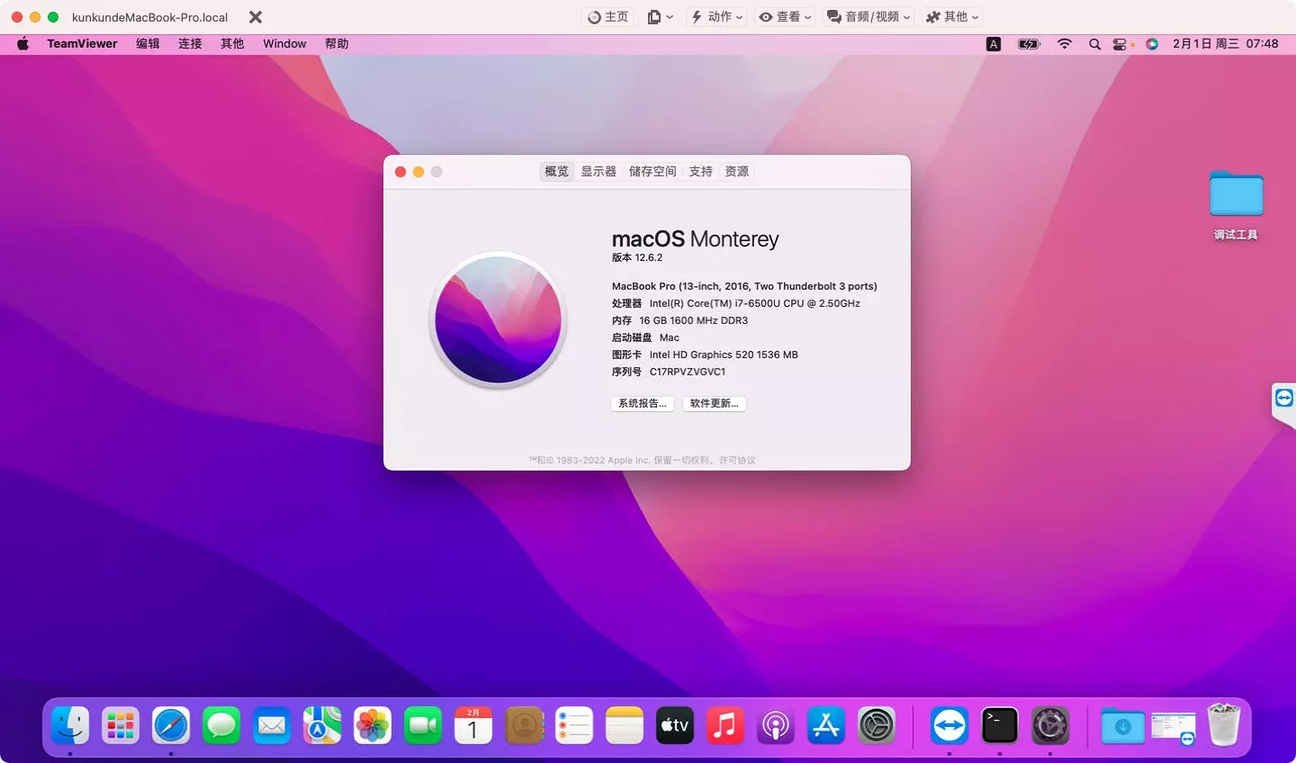Open the 连接 menu in menu bar

[x=190, y=43]
